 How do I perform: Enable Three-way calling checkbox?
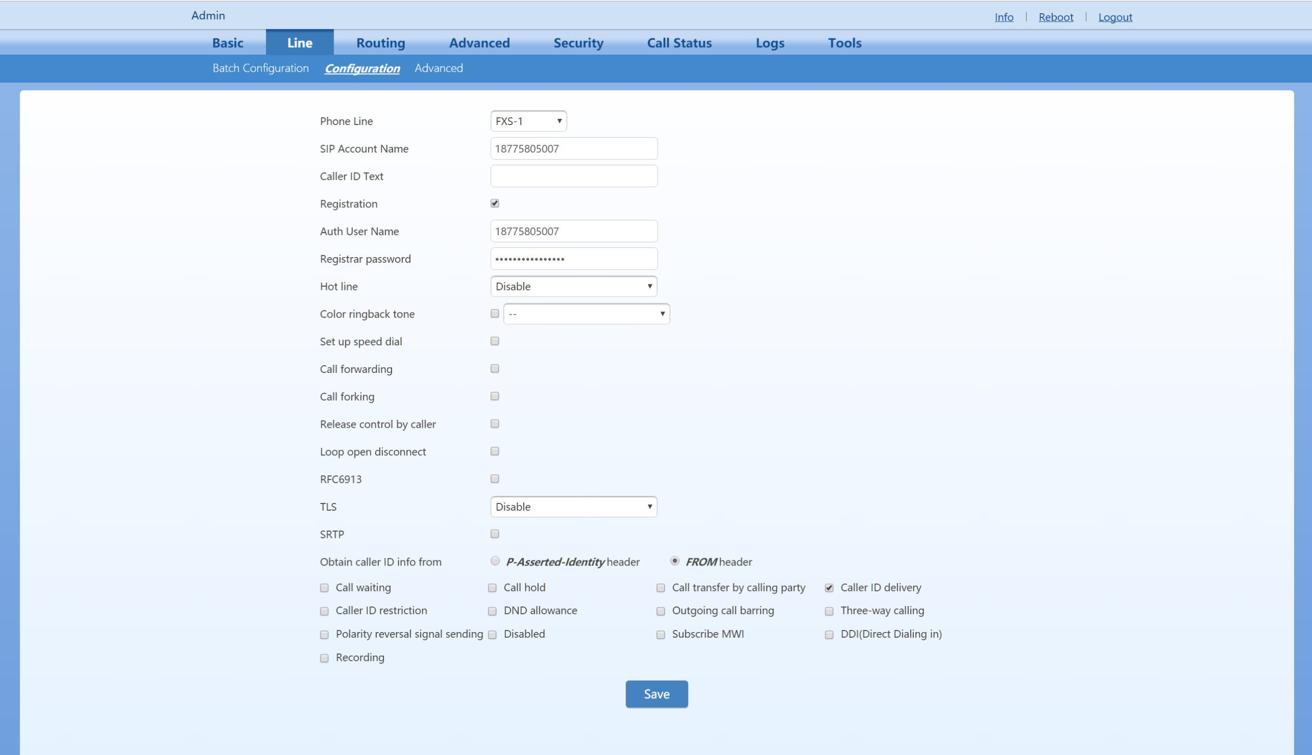point(829,612)
